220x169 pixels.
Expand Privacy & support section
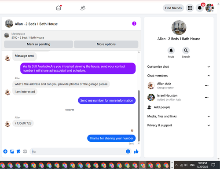tap(179, 125)
